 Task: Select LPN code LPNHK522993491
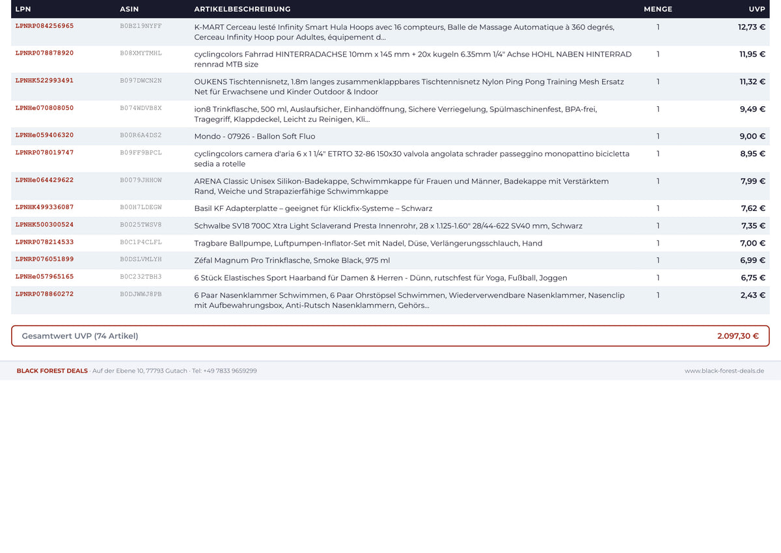[x=44, y=81]
